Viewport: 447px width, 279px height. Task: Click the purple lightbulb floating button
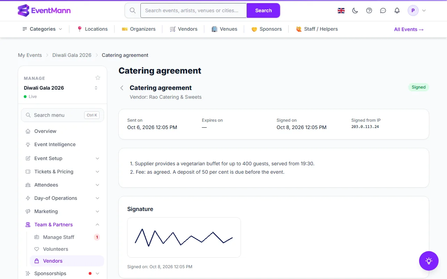click(x=429, y=261)
